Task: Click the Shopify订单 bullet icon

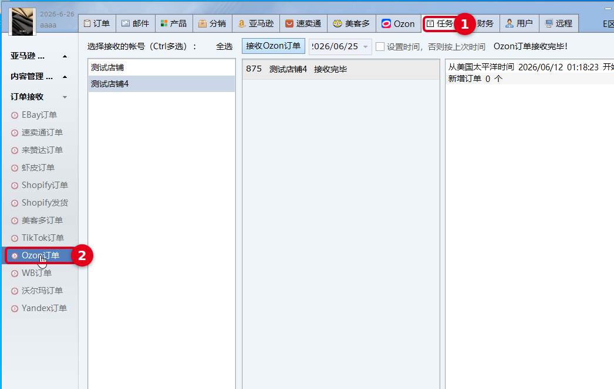Action: 15,186
